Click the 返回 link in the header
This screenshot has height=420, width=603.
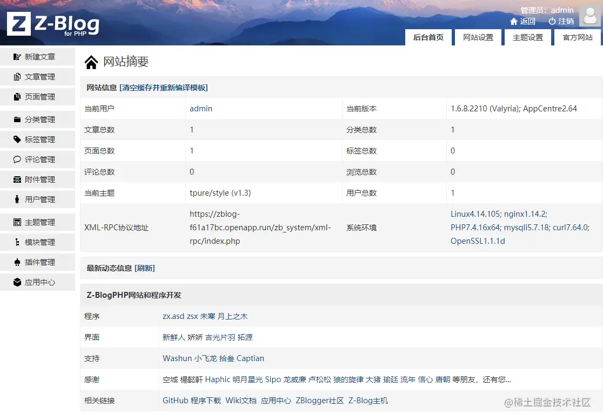tap(527, 22)
